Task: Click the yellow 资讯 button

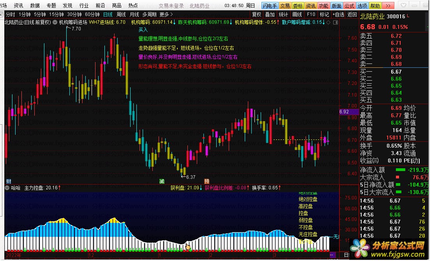Action: click(x=311, y=5)
